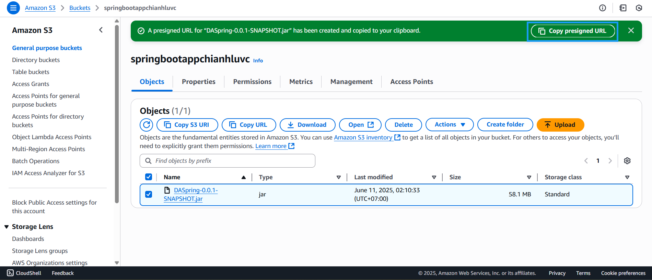Screen dimensions: 652x280
Task: Open the selected object in new tab
Action: [360, 125]
